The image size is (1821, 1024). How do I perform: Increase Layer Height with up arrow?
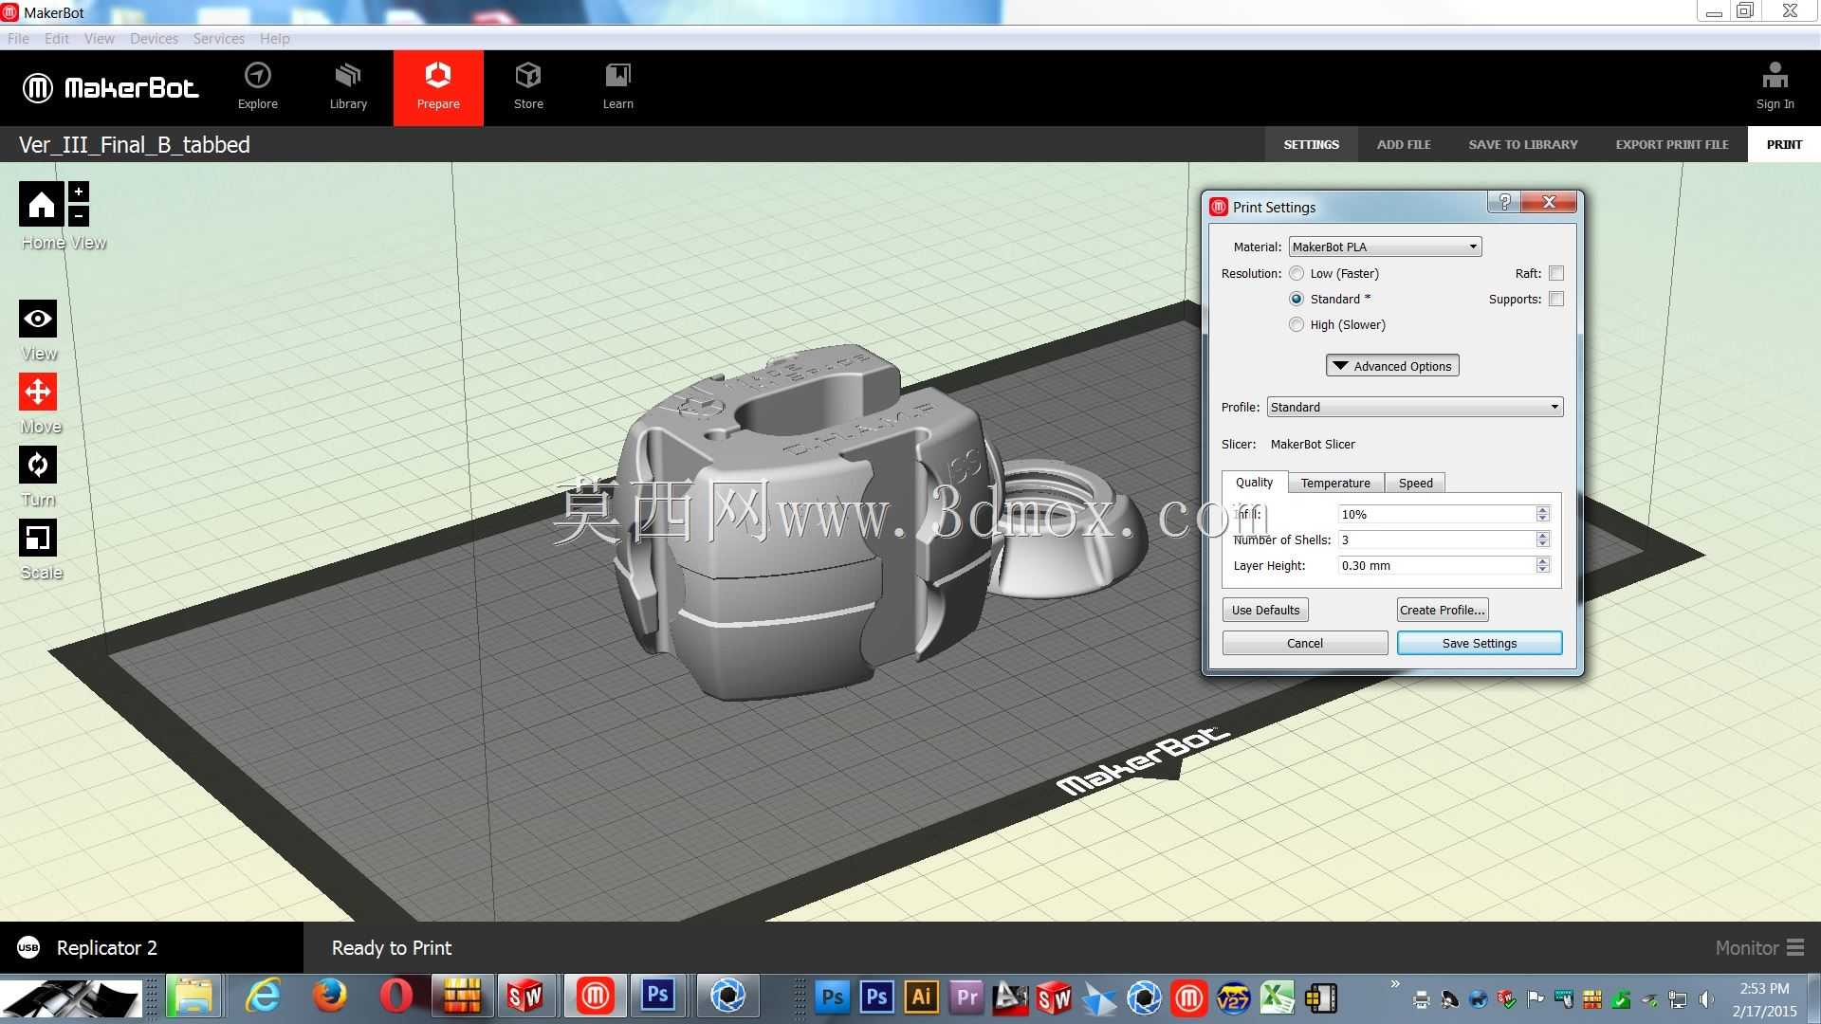[x=1543, y=561]
